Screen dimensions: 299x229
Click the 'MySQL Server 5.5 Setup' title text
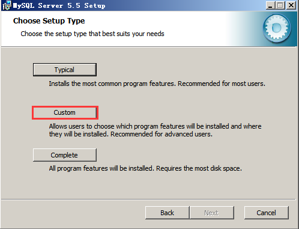[59, 5]
